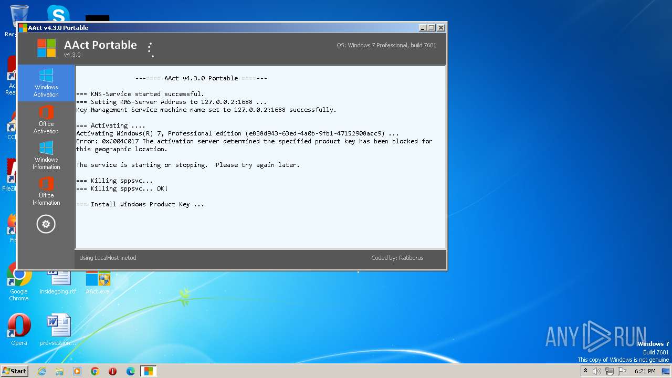This screenshot has width=672, height=378.
Task: Switch to the AAct taskbar button
Action: coord(149,371)
